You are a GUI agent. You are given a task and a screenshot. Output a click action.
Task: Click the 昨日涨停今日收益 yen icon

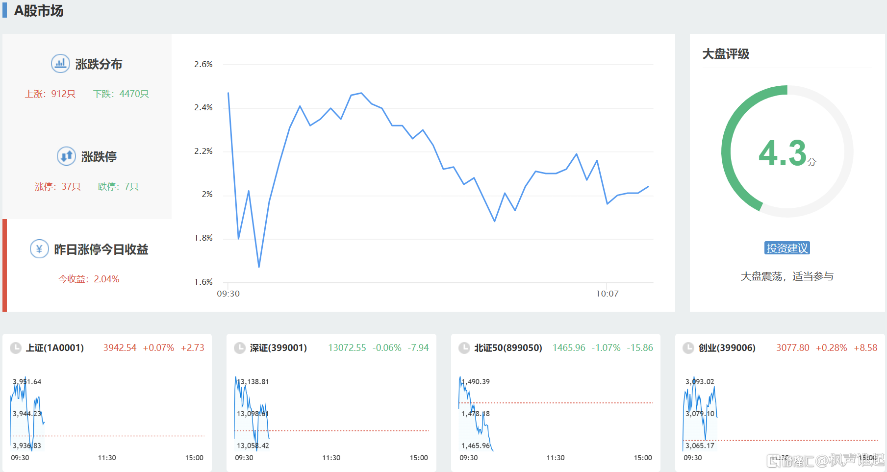point(39,249)
